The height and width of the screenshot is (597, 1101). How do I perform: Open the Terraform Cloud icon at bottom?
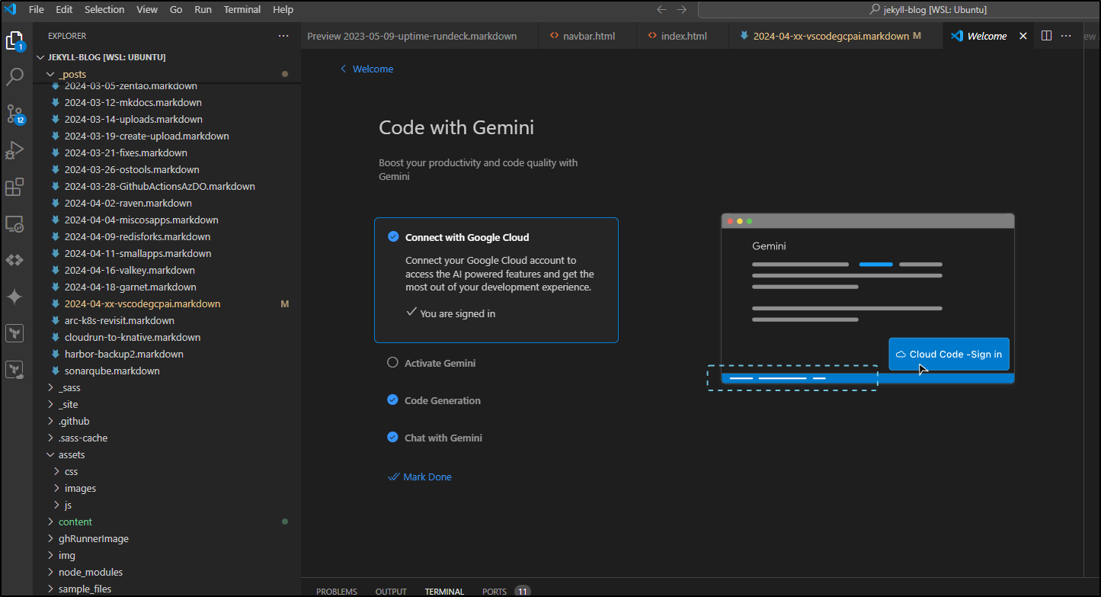point(15,370)
